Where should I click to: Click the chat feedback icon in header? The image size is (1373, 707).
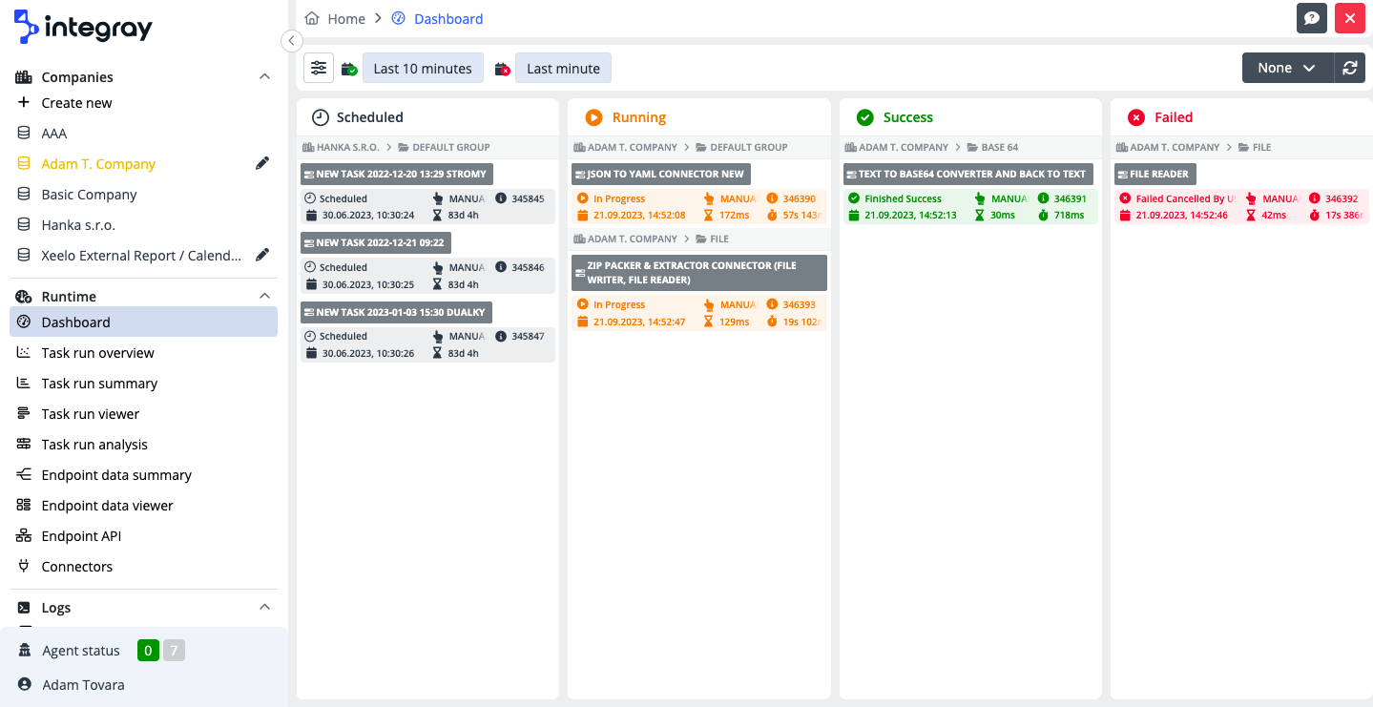coord(1312,18)
